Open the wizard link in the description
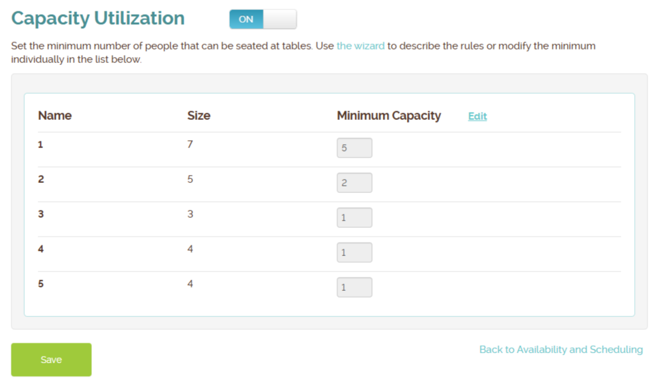This screenshot has height=390, width=661. [361, 46]
